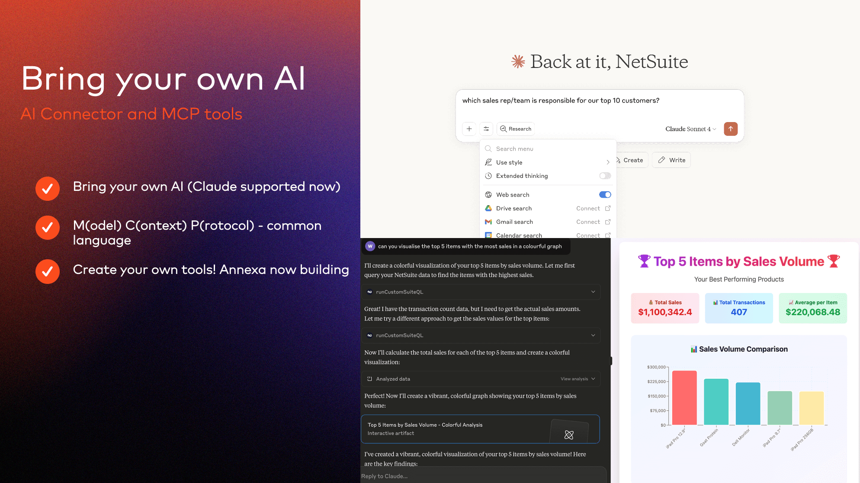Select the Web search menu entry
The height and width of the screenshot is (483, 860).
pyautogui.click(x=548, y=195)
